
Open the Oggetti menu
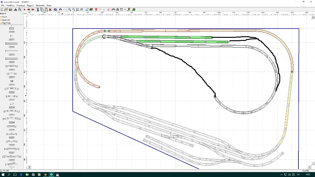[x=30, y=6]
